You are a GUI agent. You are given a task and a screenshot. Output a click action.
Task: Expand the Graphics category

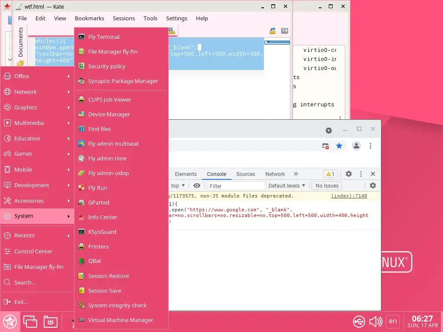tap(37, 107)
